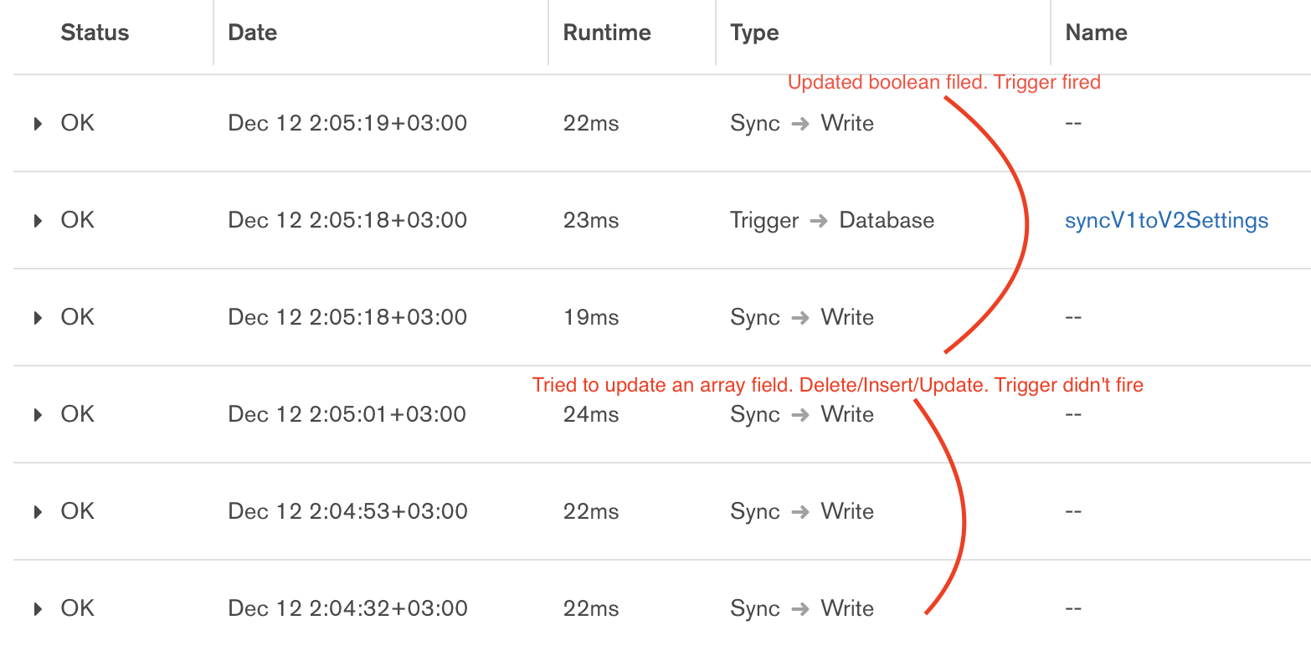Expand the 2:05:19 Sync Write log entry
The width and height of the screenshot is (1311, 656).
point(38,124)
